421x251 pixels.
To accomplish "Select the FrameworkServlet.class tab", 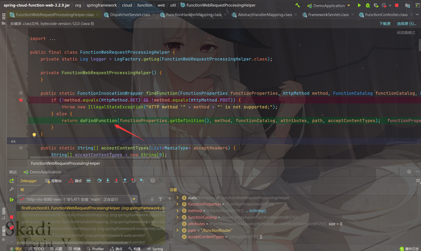I will click(328, 15).
